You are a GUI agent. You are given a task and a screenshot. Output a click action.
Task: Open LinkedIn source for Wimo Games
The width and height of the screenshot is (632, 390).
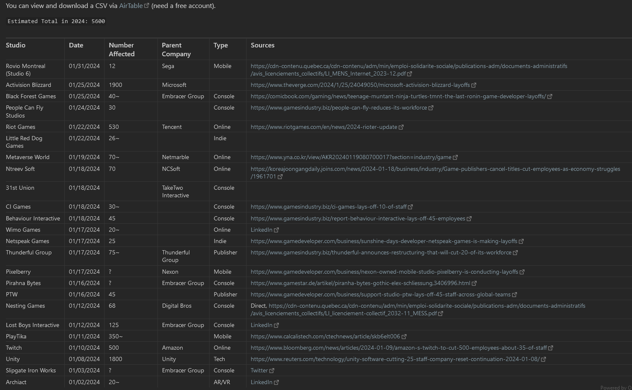(x=261, y=230)
